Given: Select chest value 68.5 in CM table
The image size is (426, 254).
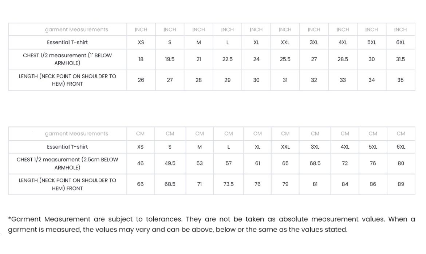Looking at the screenshot, I should click(315, 163).
